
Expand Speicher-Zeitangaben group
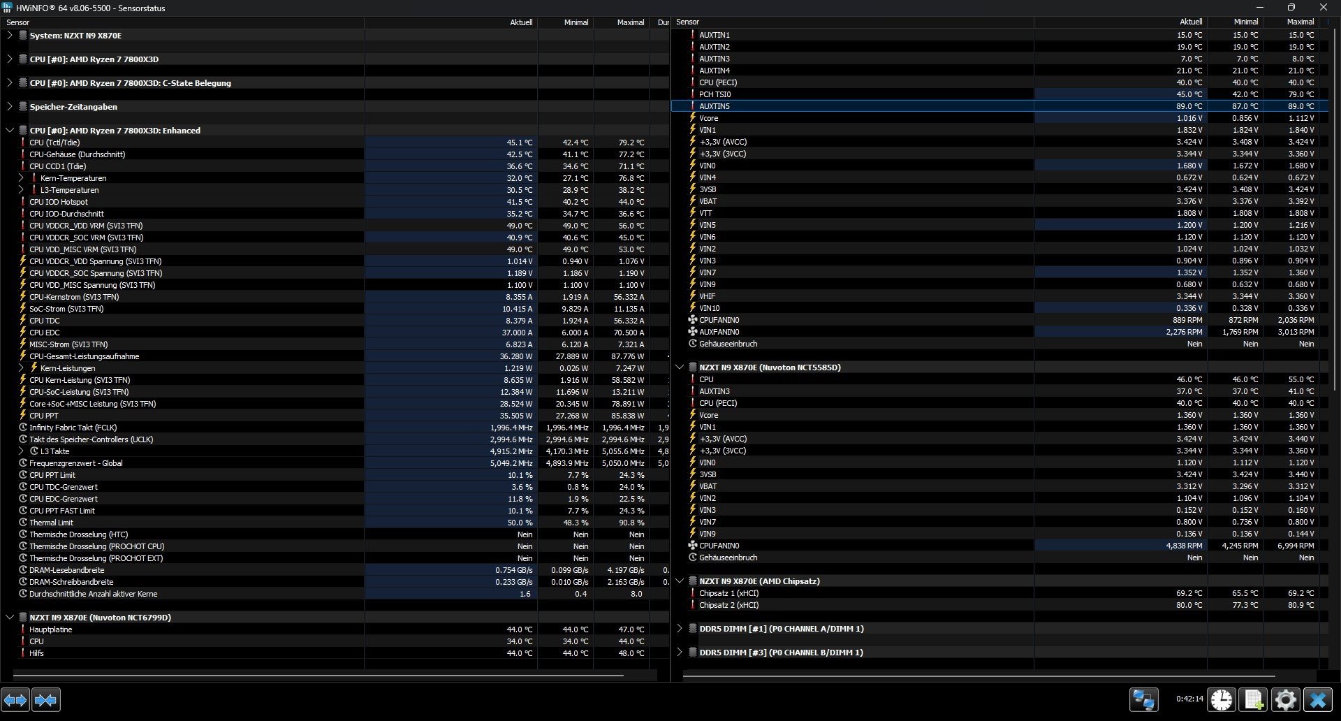tap(10, 107)
